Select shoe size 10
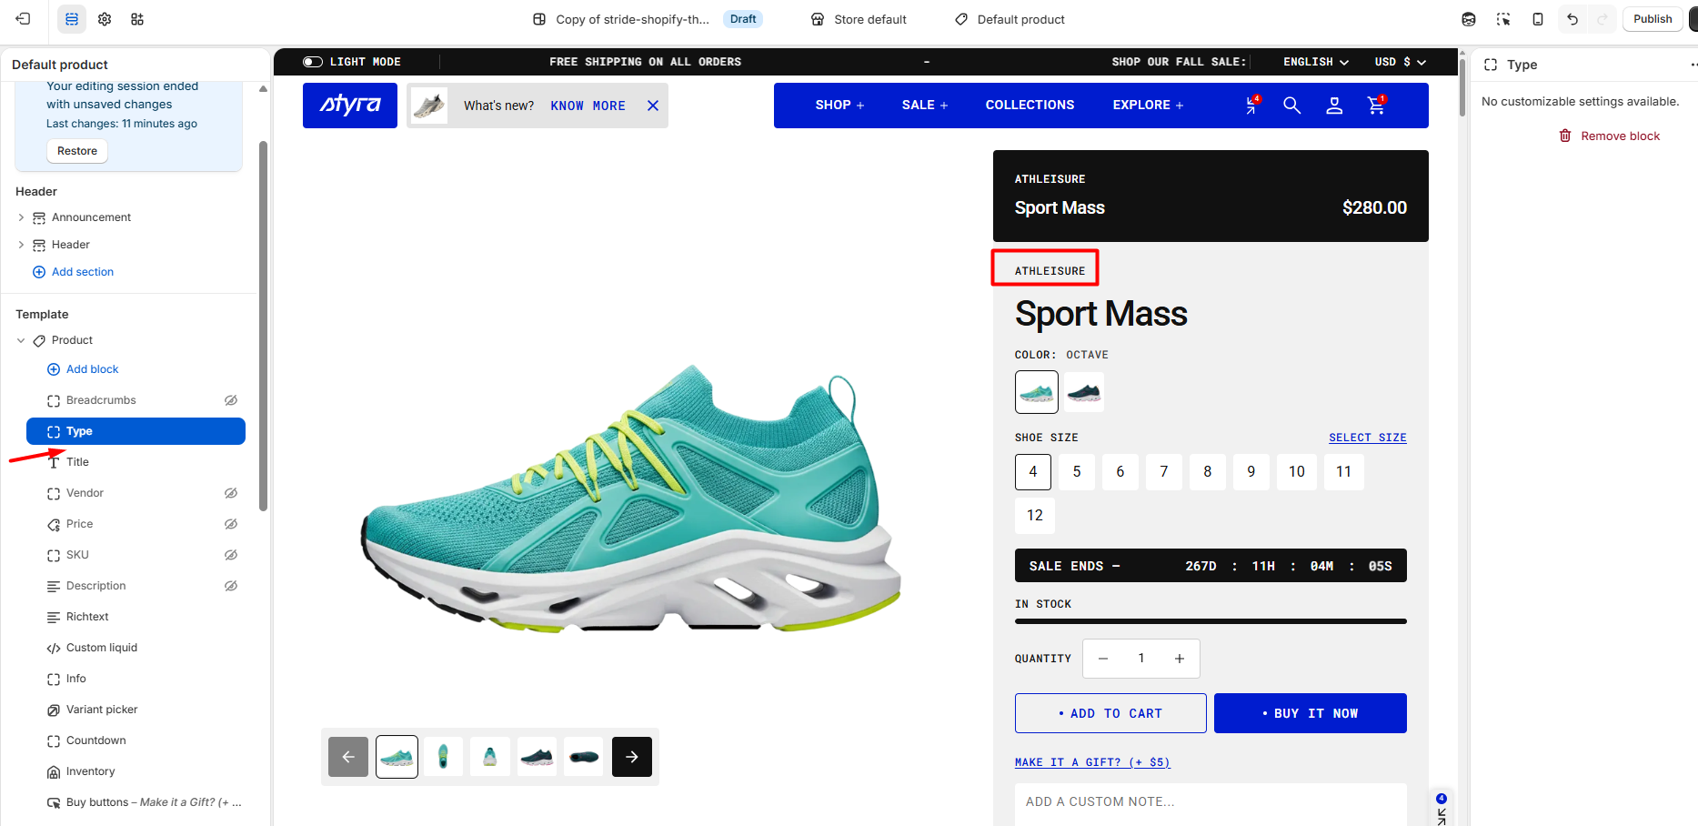The width and height of the screenshot is (1698, 826). (1297, 472)
